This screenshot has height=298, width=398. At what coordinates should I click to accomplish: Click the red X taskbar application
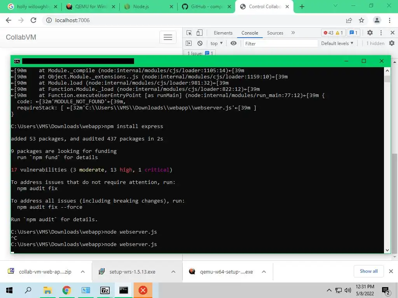143,290
